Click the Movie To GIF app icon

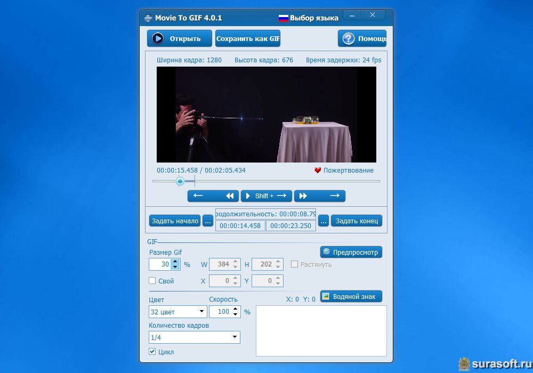point(148,18)
